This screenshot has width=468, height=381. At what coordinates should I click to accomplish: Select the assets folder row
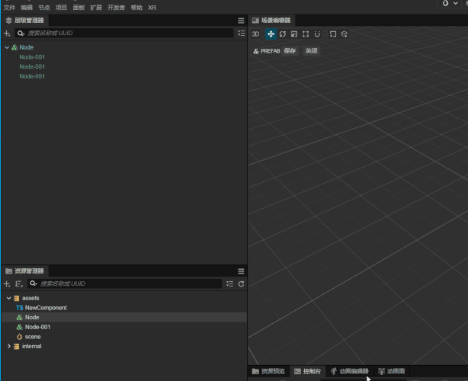(x=124, y=298)
